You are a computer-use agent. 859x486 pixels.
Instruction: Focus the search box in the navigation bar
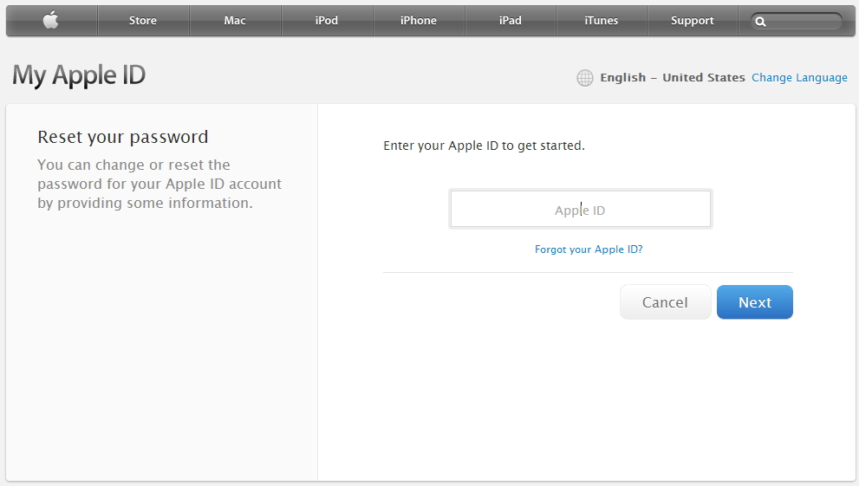point(797,22)
